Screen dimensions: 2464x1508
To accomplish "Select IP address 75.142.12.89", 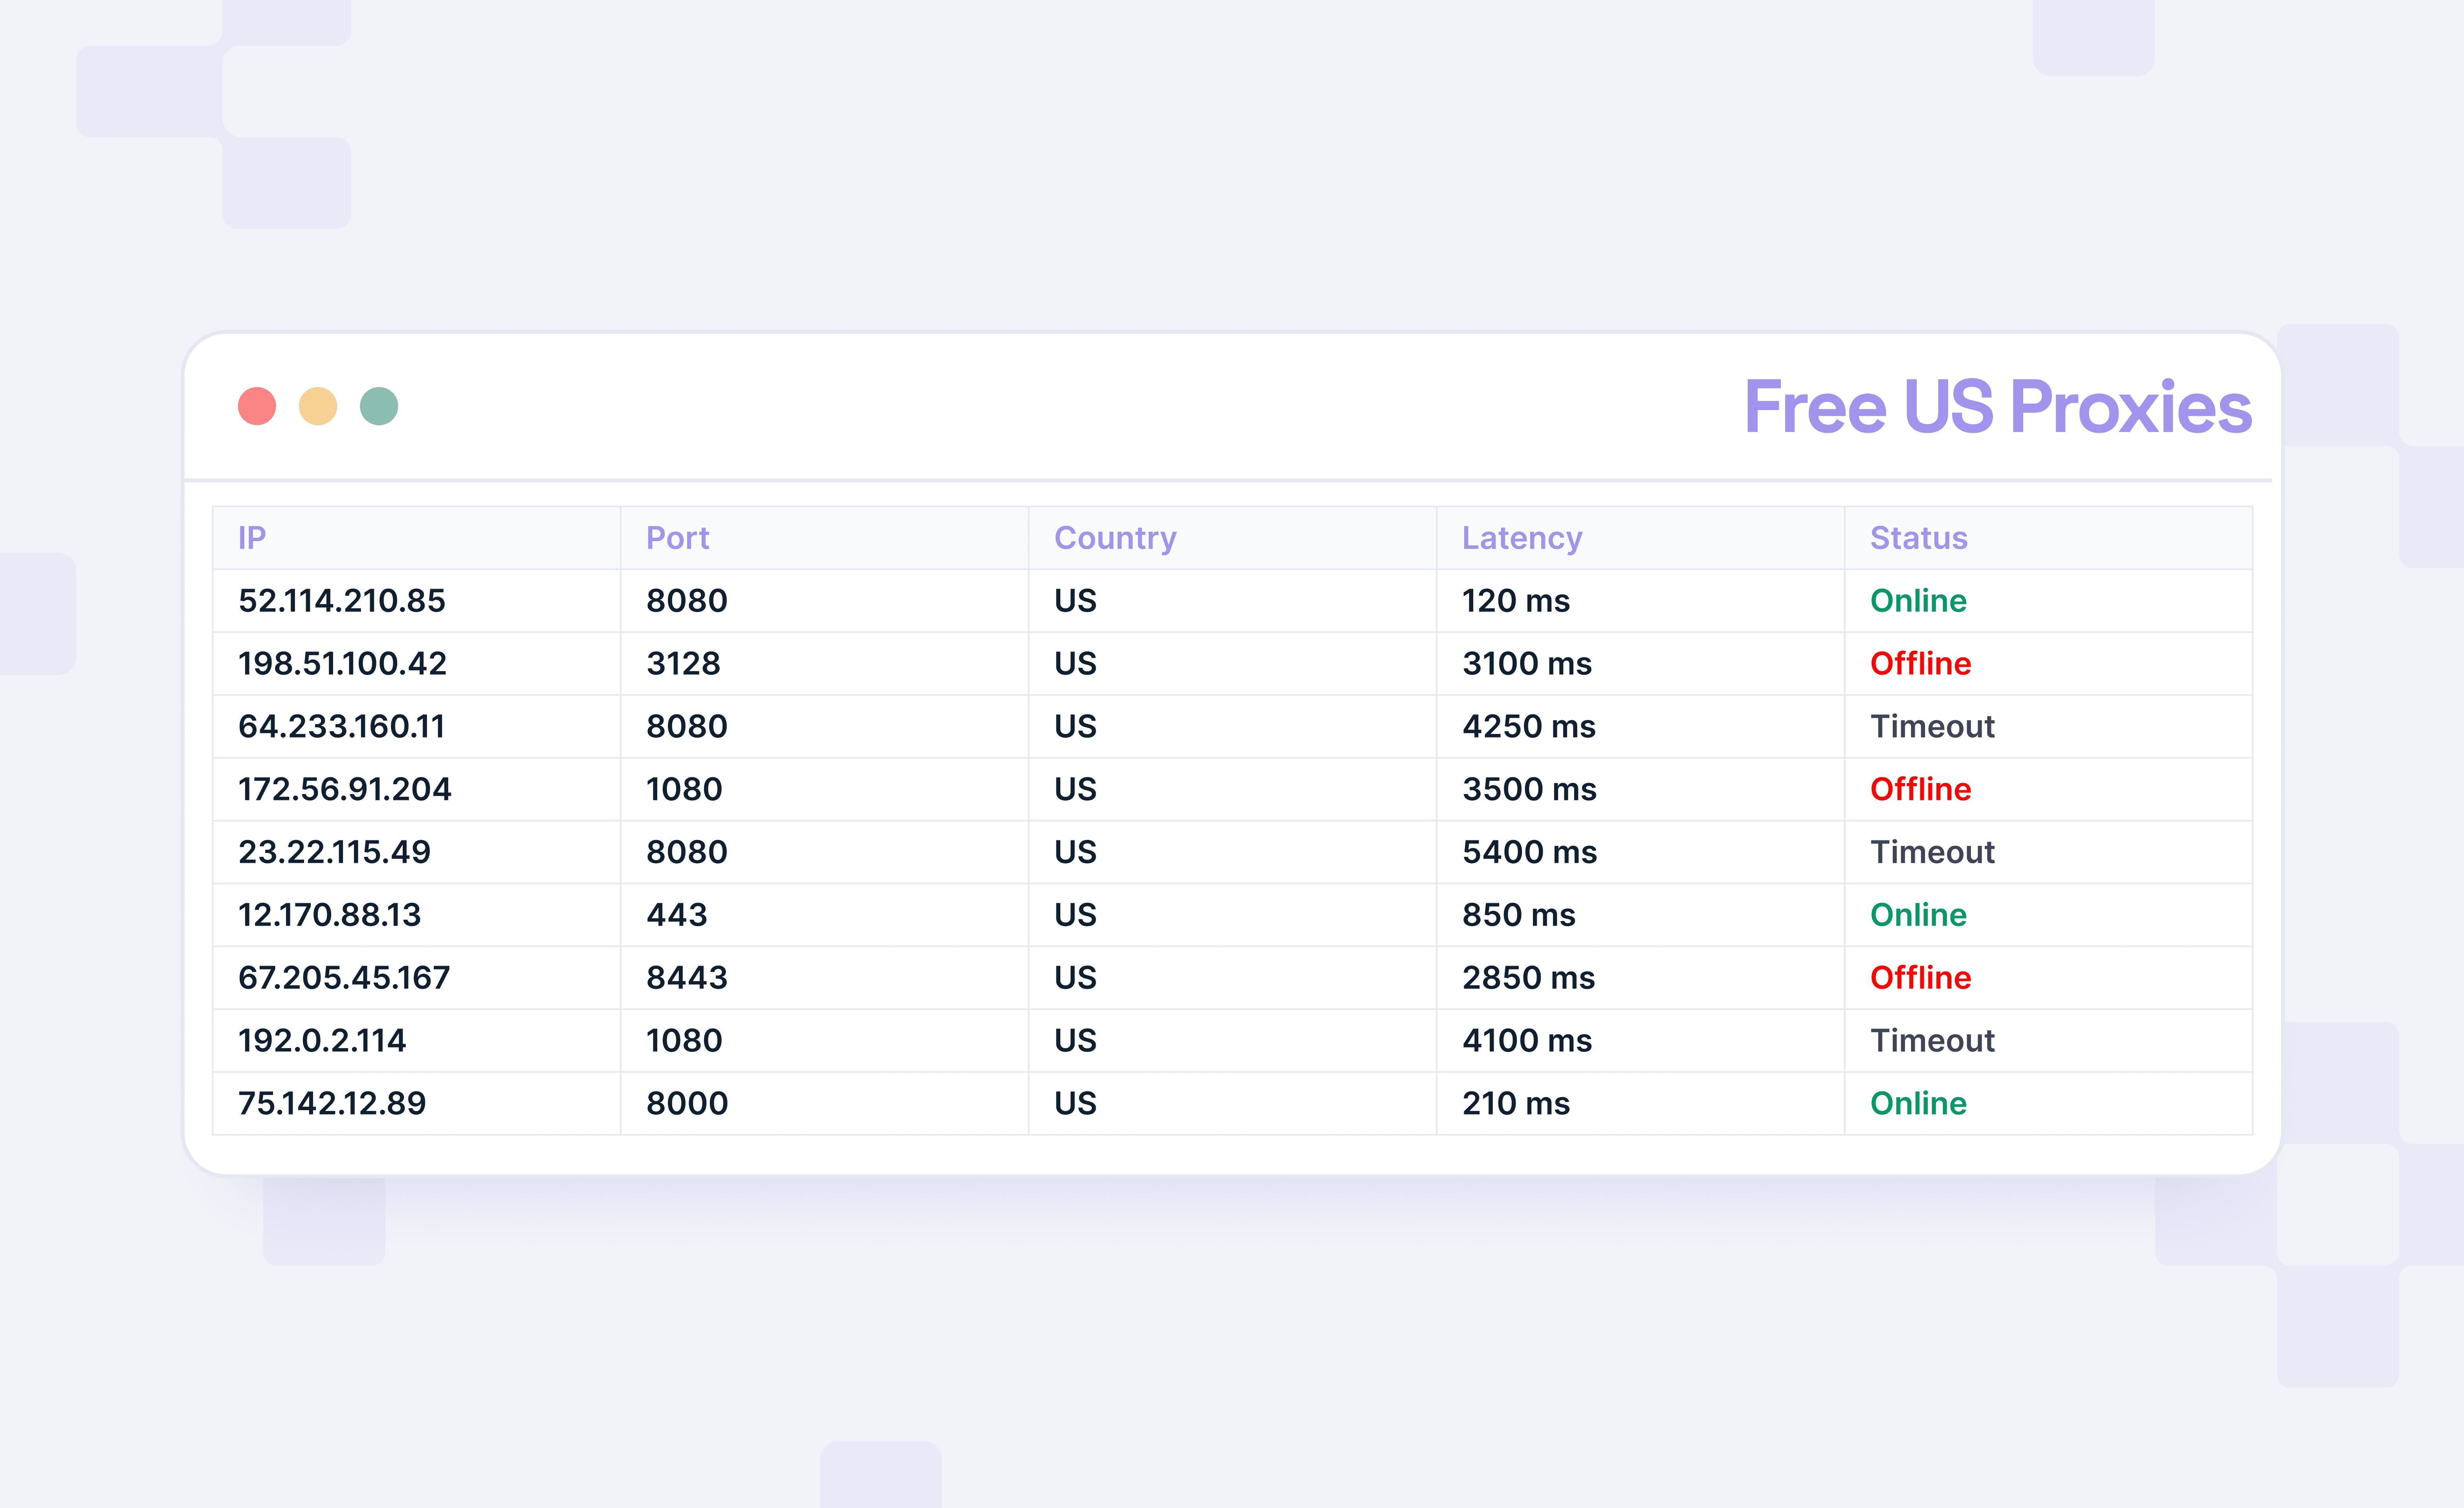I will pos(332,1103).
